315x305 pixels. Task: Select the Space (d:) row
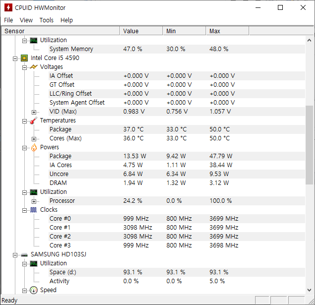coord(177,272)
